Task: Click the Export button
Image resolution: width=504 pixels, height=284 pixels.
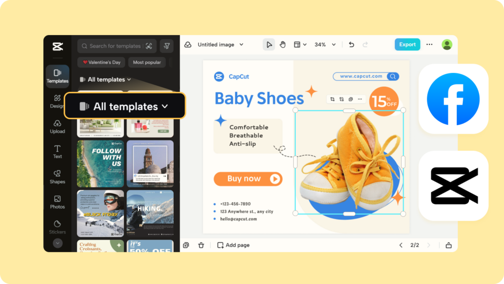Action: (x=407, y=44)
